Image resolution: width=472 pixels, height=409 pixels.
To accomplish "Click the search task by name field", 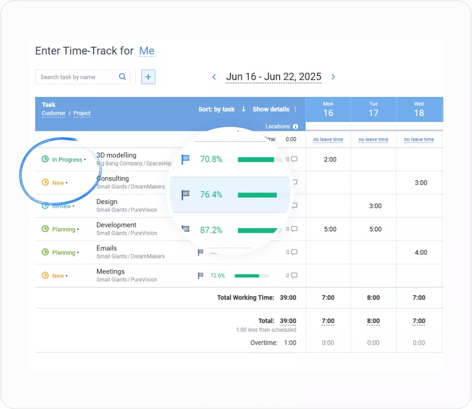I will pyautogui.click(x=74, y=77).
